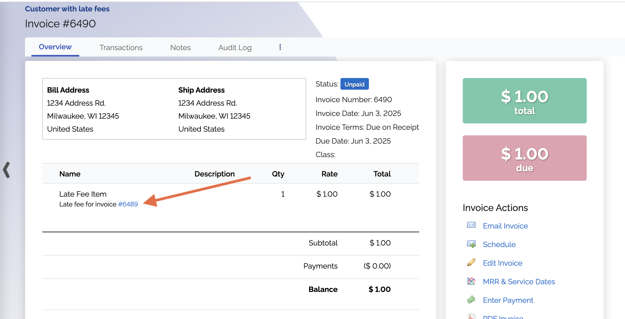Click the Schedule action link

(x=499, y=244)
